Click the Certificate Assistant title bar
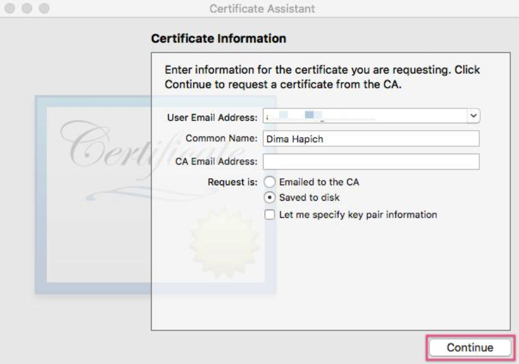The image size is (519, 364). (x=258, y=7)
